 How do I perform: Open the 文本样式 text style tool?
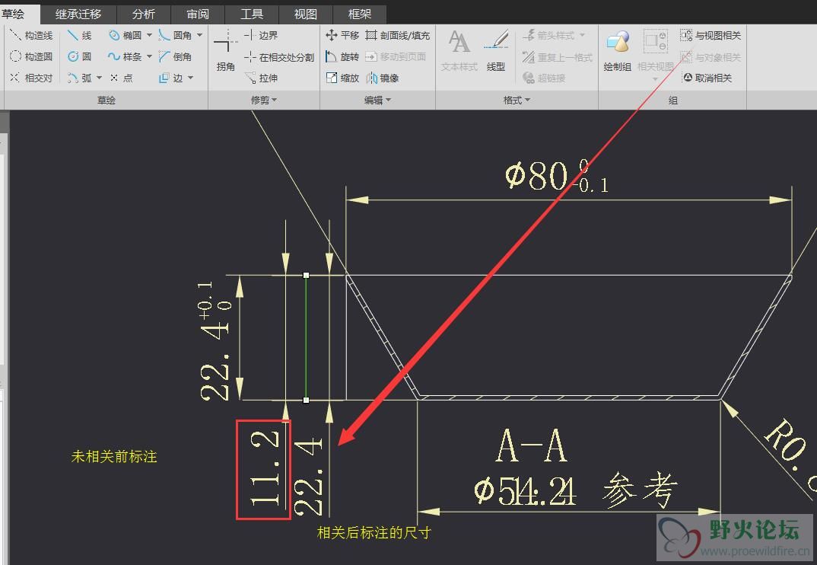459,50
